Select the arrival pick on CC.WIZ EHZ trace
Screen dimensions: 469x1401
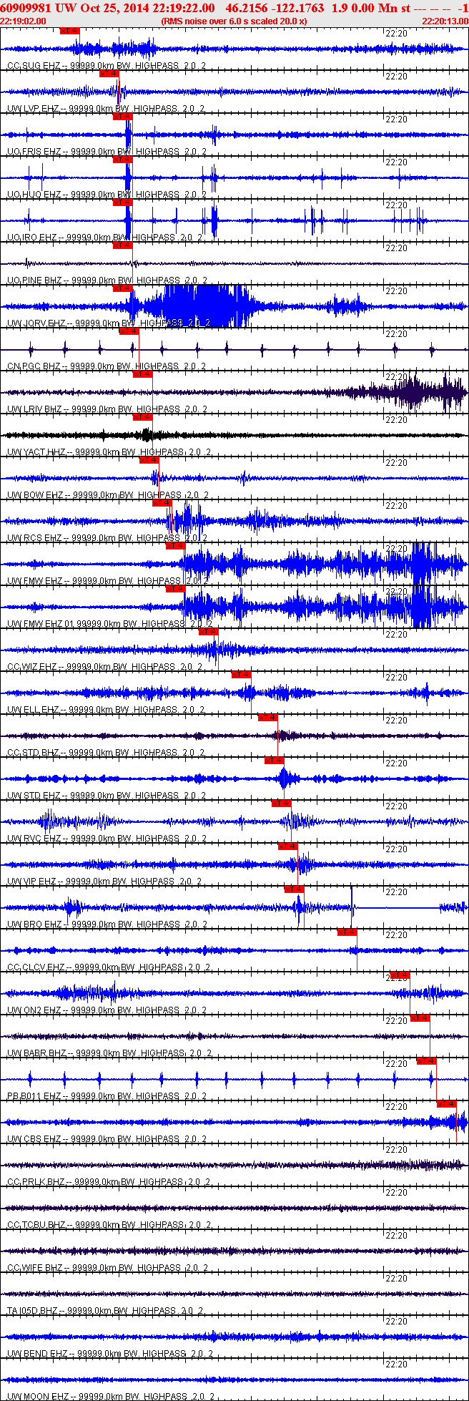[x=208, y=632]
